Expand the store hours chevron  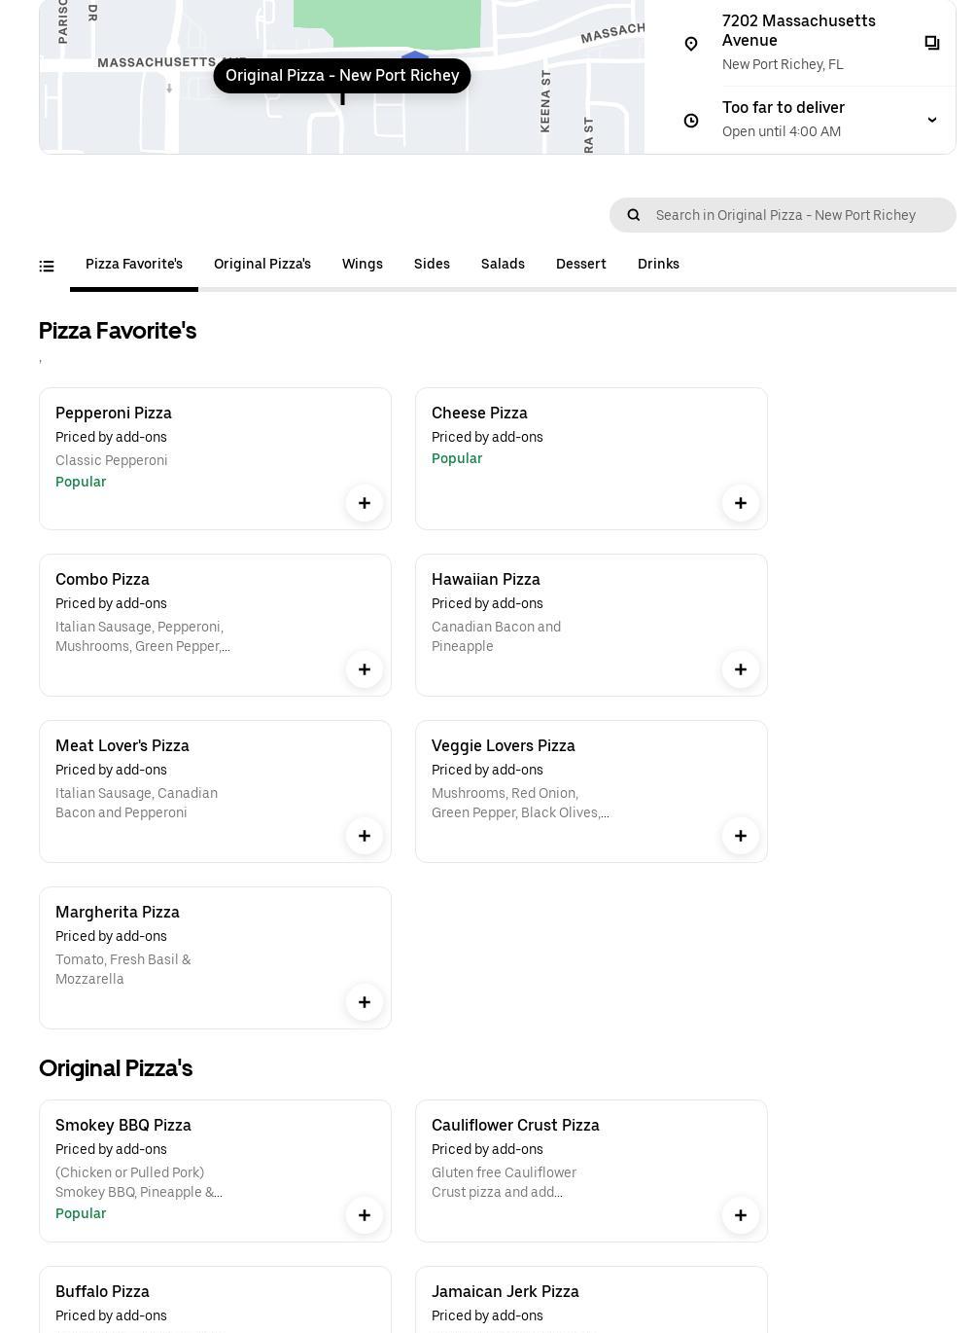pos(931,120)
